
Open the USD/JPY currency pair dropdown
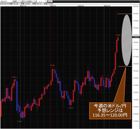click(x=6, y=1)
